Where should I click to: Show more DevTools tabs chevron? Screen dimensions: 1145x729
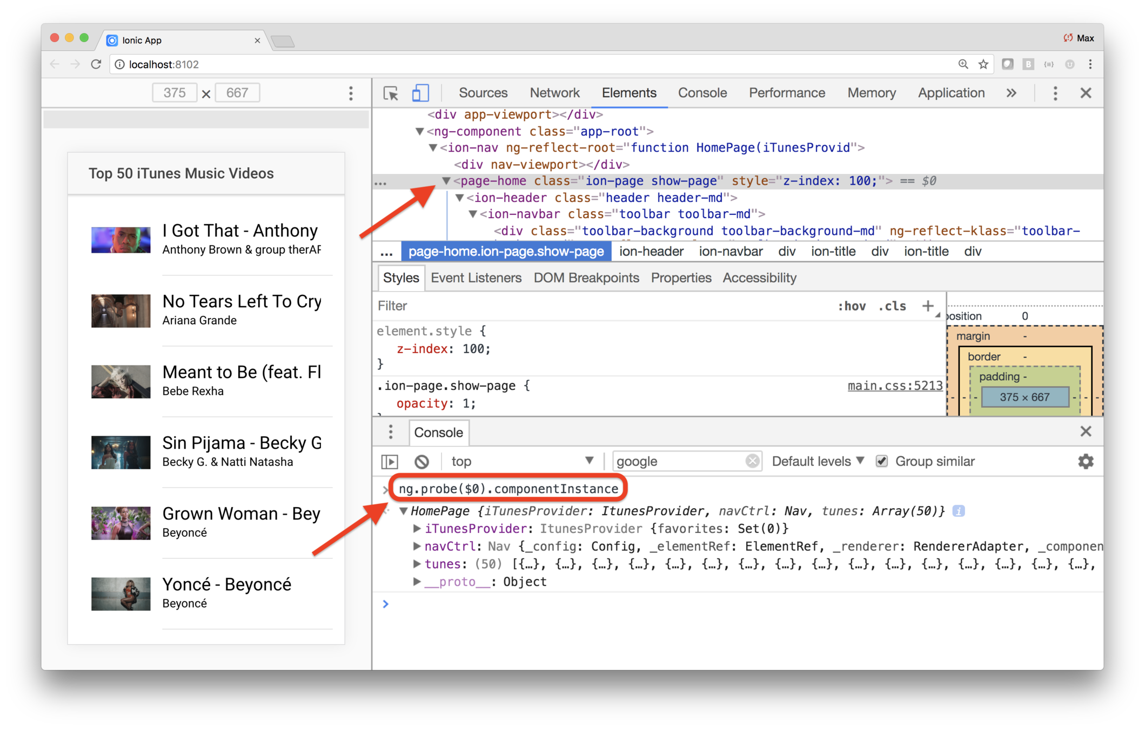coord(1011,93)
